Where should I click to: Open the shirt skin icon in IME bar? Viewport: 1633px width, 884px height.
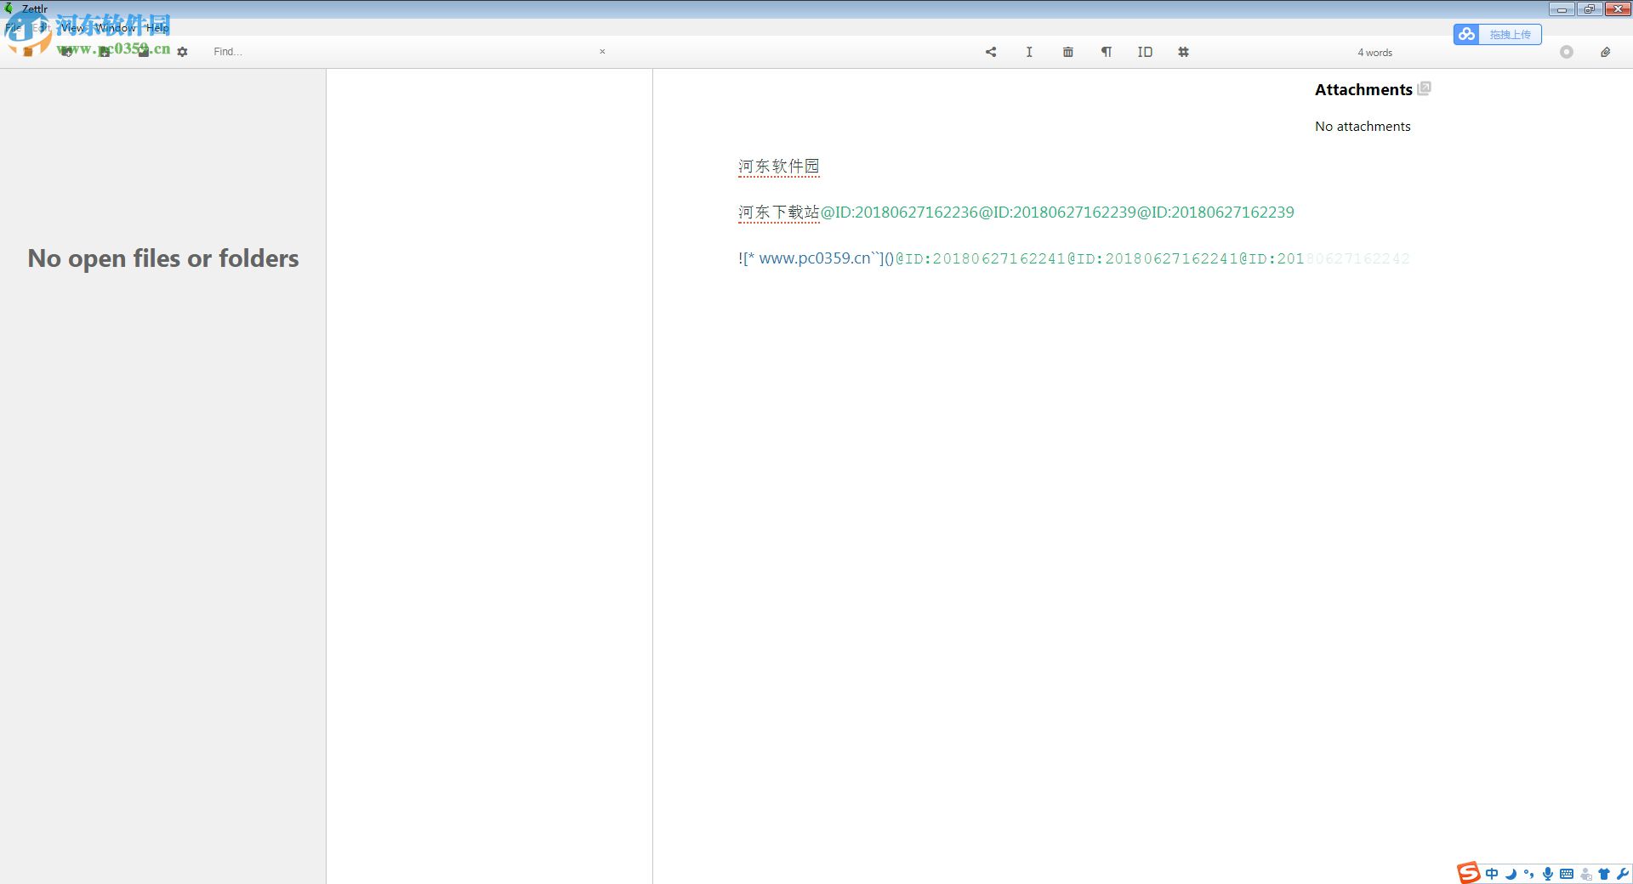(1604, 874)
